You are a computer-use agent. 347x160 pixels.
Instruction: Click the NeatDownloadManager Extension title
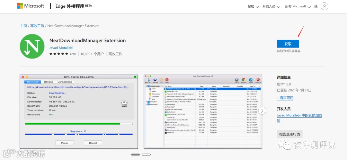point(88,40)
